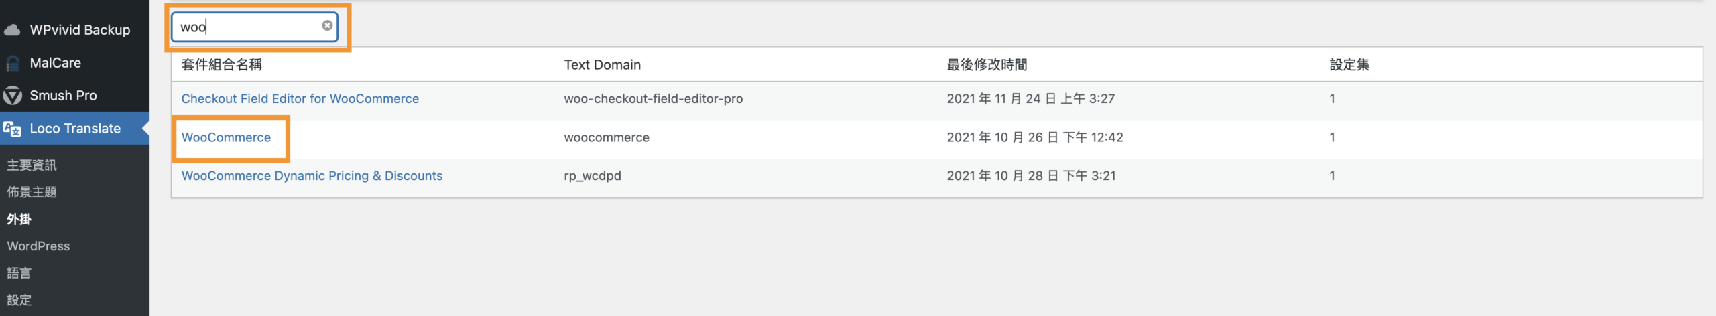Screen dimensions: 1716x316
Task: Sort by 最後修改時間 column header
Action: coord(987,65)
